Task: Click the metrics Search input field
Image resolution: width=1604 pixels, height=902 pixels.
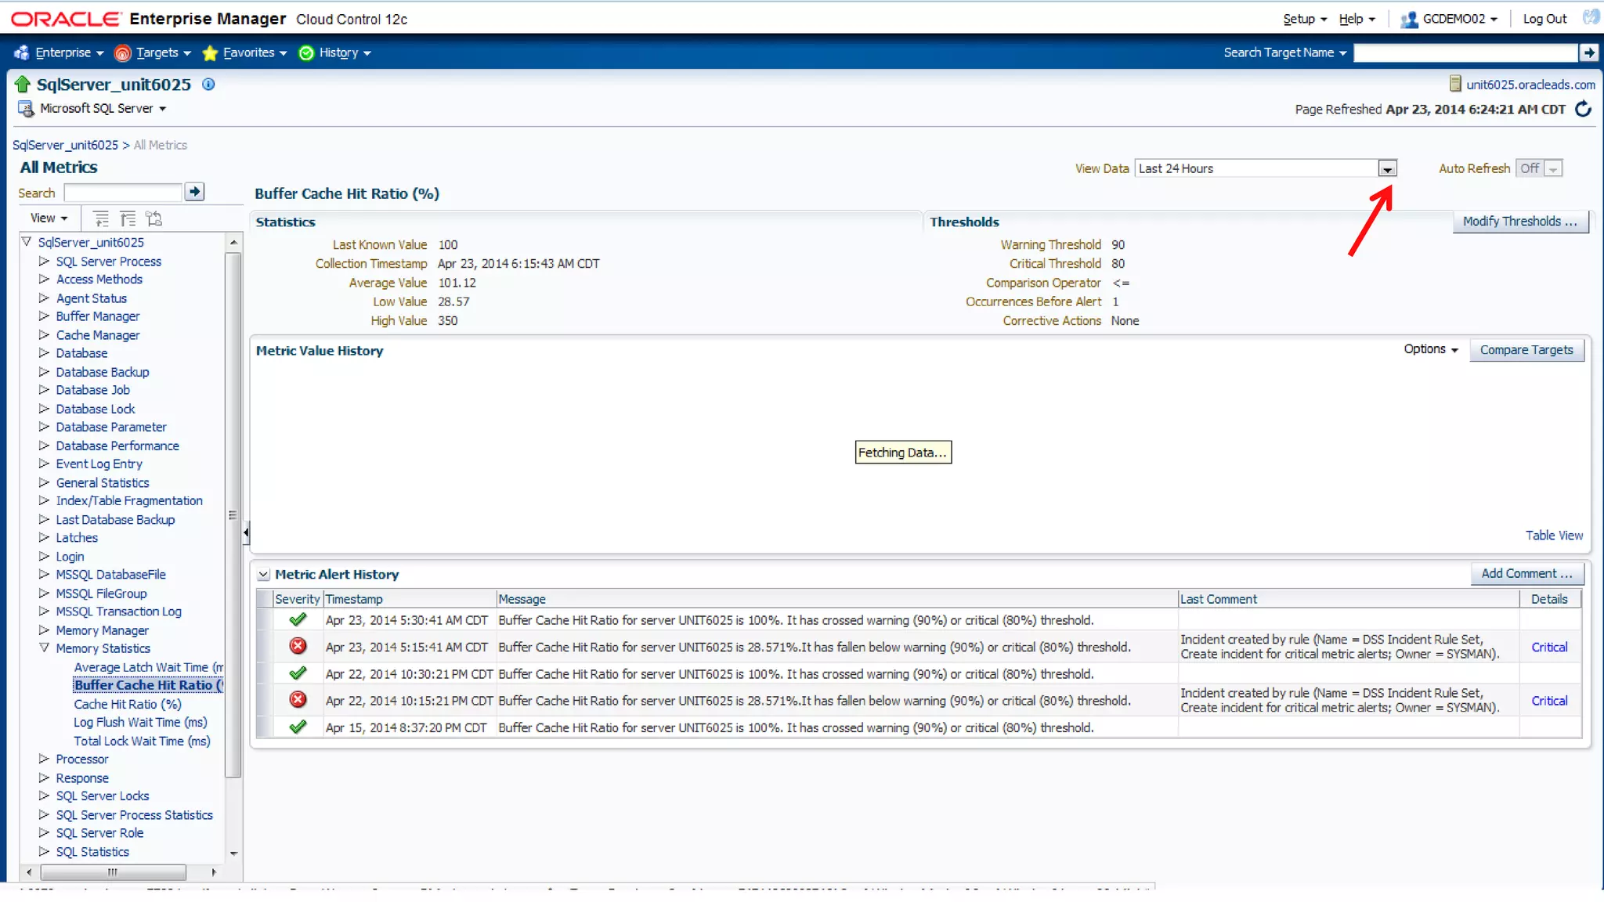Action: [x=123, y=193]
